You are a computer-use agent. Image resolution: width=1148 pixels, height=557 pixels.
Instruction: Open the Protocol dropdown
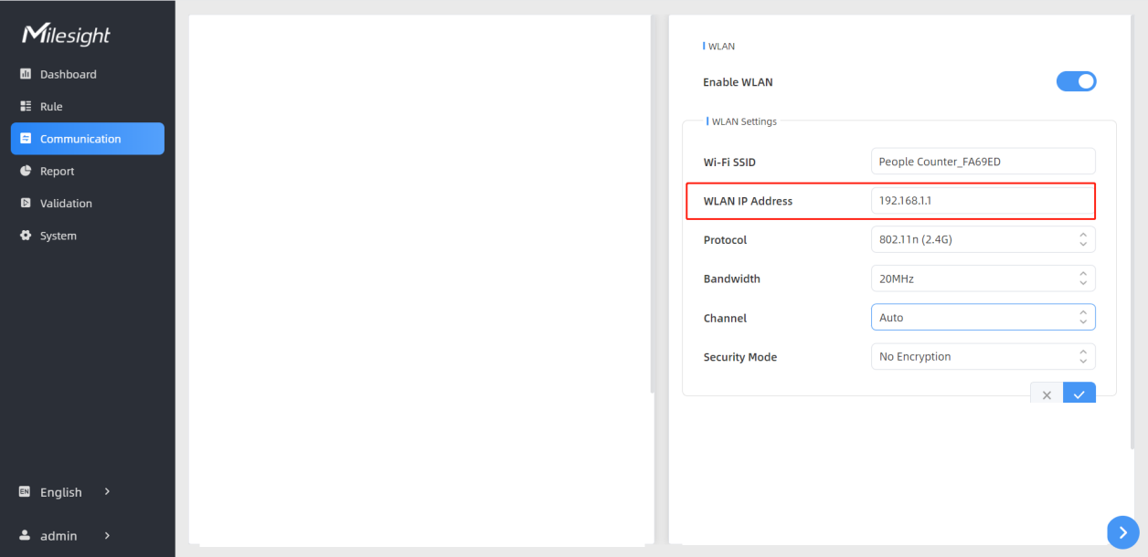(983, 239)
